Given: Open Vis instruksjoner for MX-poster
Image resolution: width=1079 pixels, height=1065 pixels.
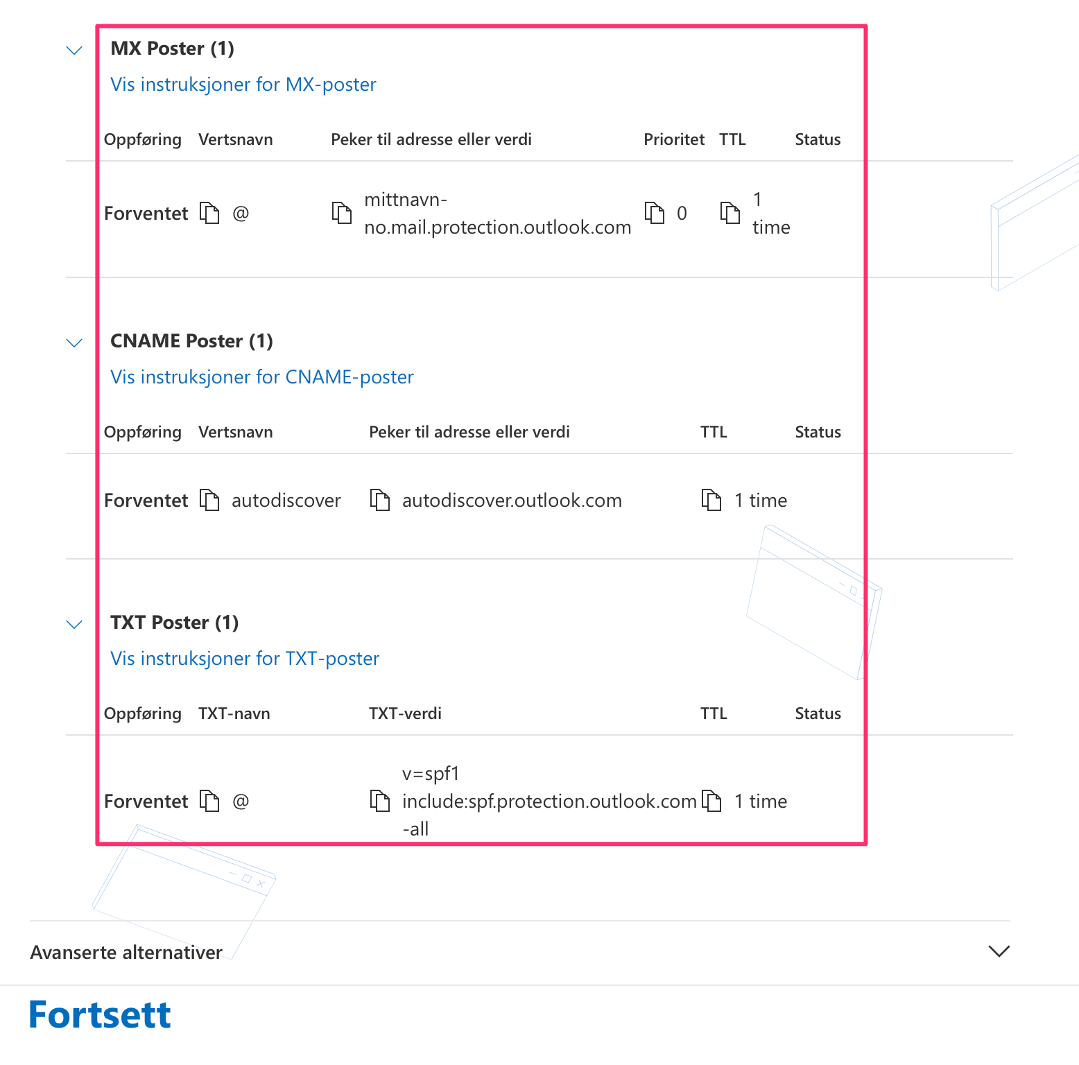Looking at the screenshot, I should pos(243,85).
